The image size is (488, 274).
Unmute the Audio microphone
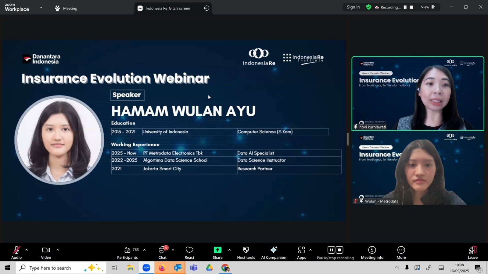coord(16,253)
